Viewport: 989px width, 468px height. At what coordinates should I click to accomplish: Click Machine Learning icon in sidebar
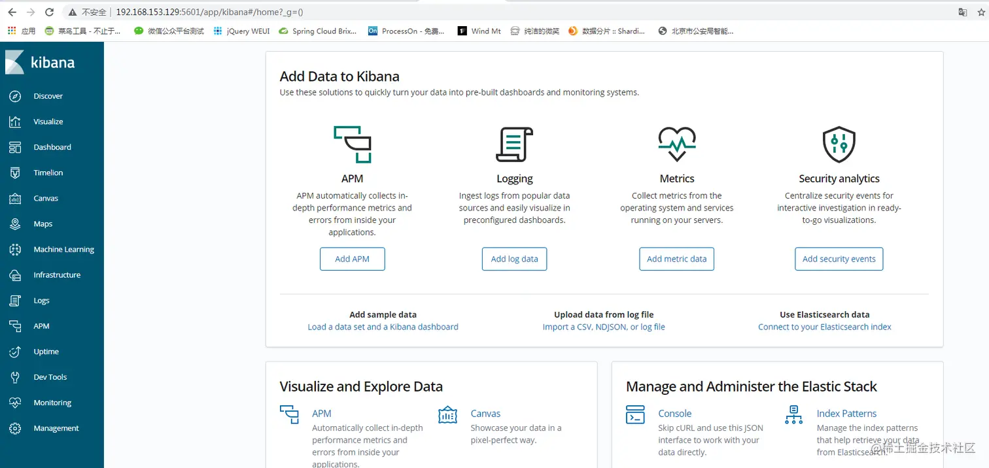pyautogui.click(x=15, y=249)
